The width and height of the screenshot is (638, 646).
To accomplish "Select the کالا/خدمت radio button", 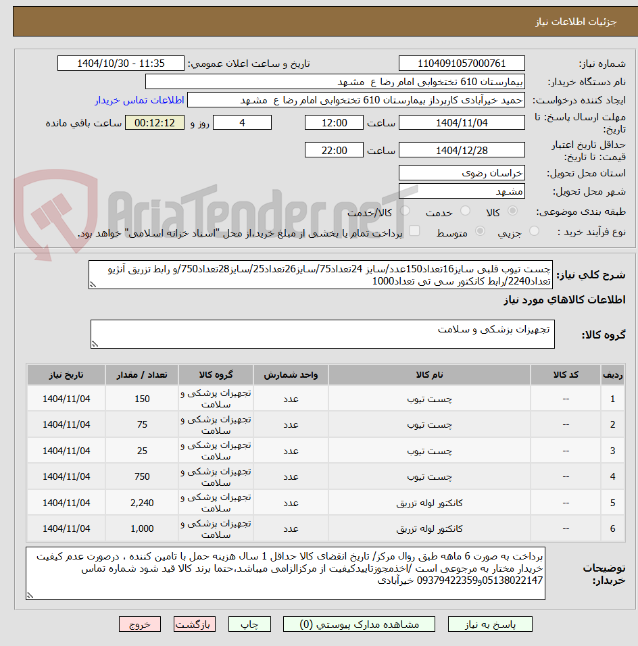I will [405, 211].
